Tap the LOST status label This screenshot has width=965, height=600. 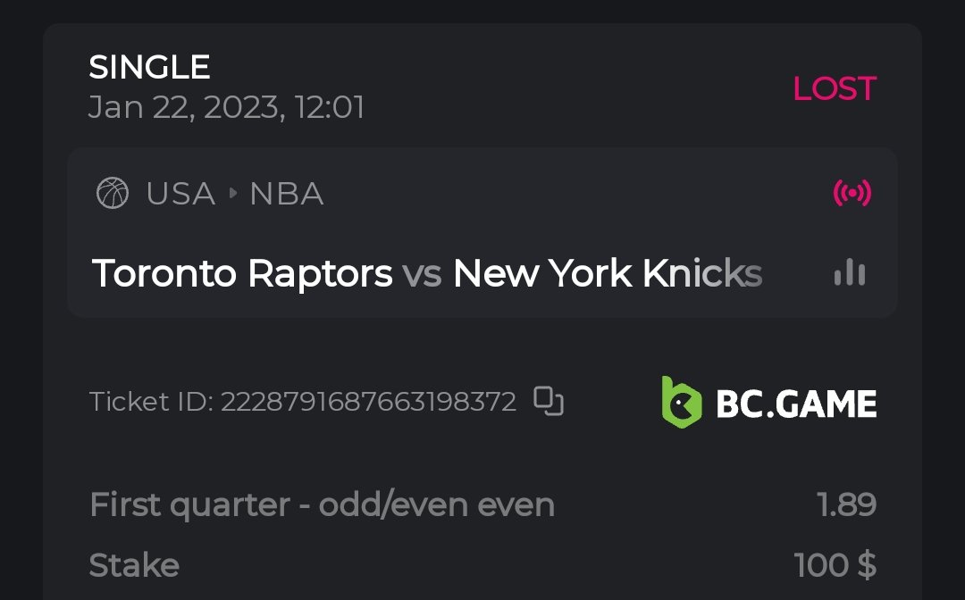835,88
